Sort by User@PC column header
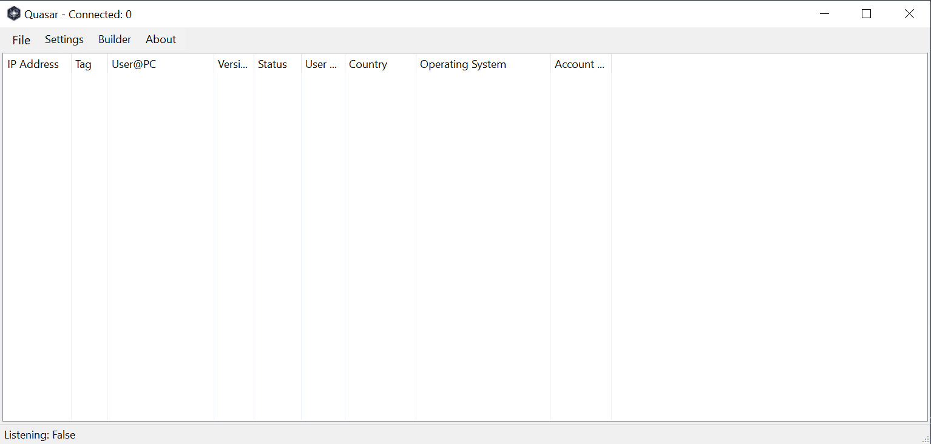This screenshot has height=444, width=931. [x=161, y=64]
